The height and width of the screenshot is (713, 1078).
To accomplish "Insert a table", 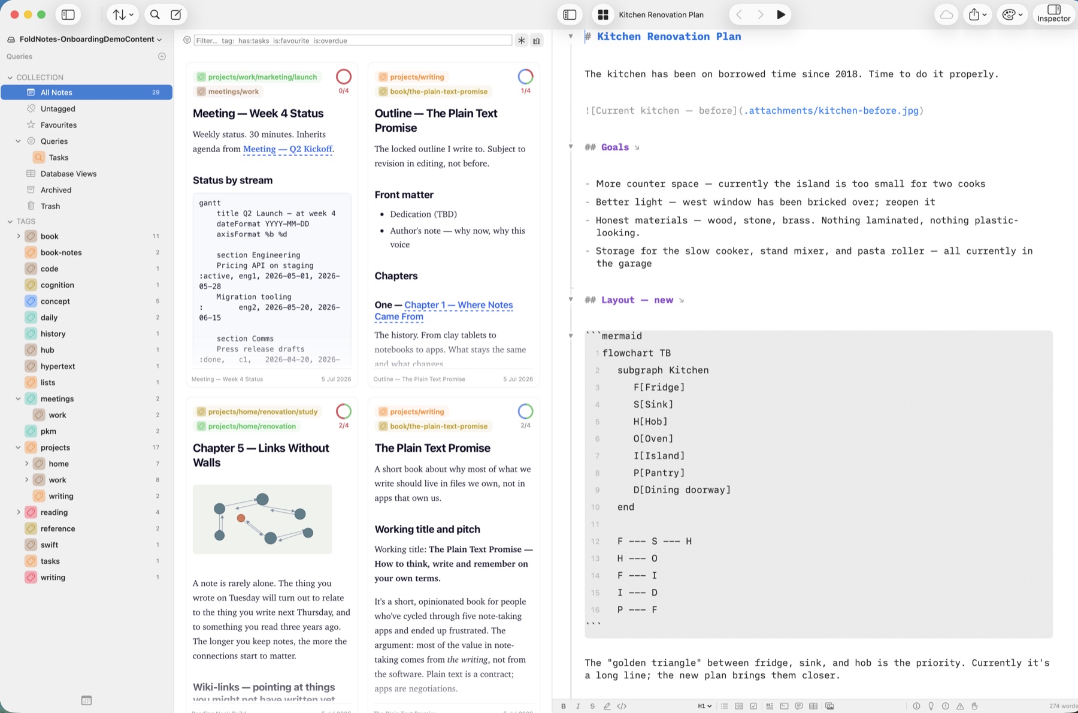I will 813,706.
